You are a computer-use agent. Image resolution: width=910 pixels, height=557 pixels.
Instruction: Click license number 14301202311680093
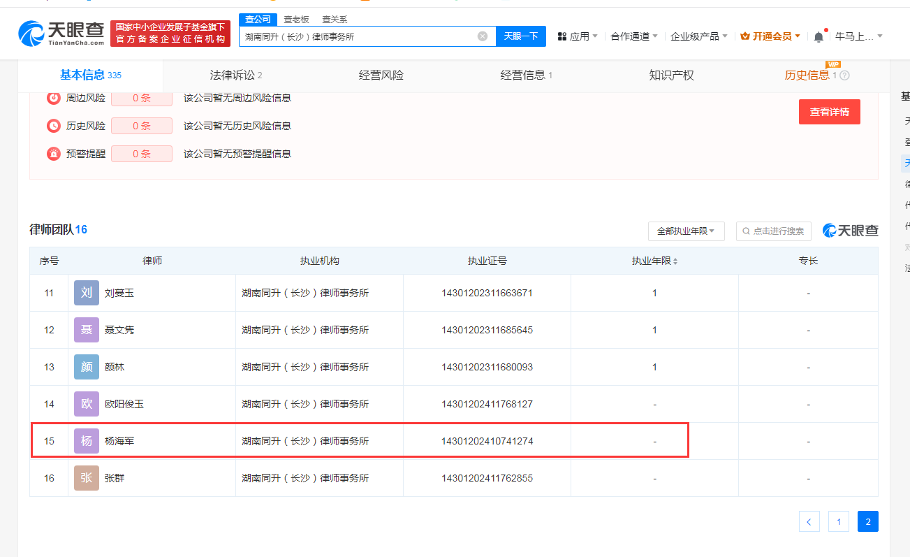(487, 367)
